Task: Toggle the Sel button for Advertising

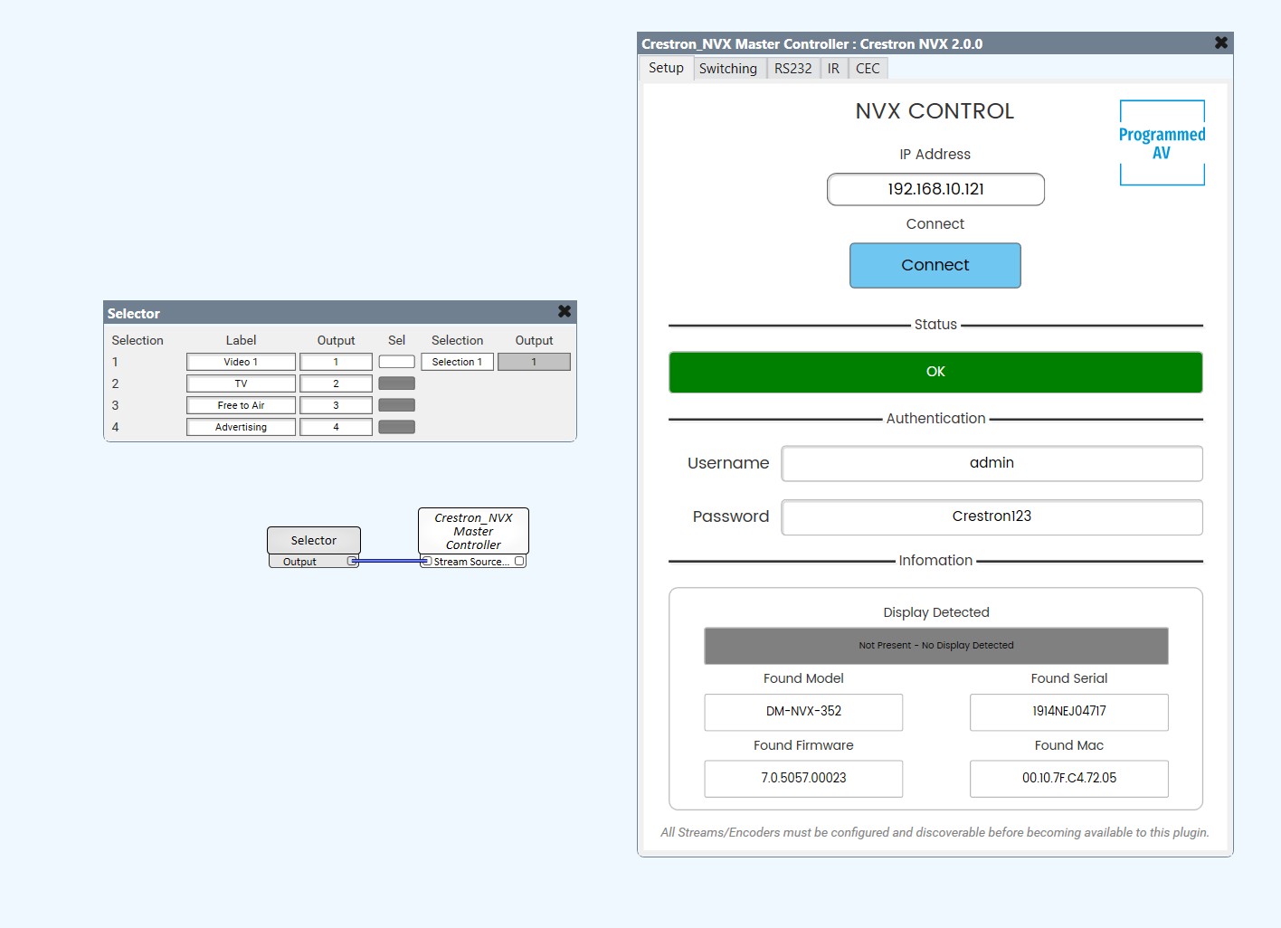Action: pos(396,426)
